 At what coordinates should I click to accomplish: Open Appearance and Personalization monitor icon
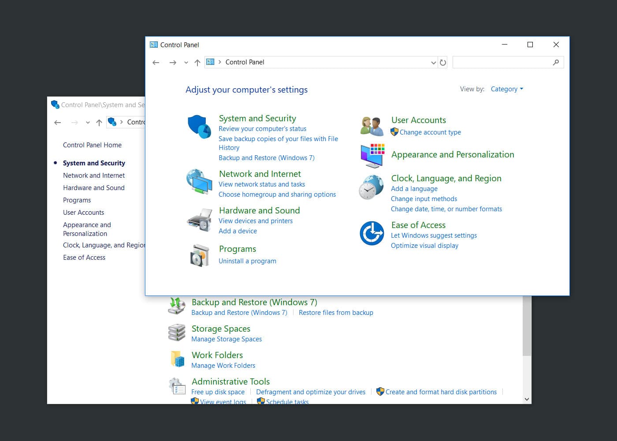coord(372,156)
